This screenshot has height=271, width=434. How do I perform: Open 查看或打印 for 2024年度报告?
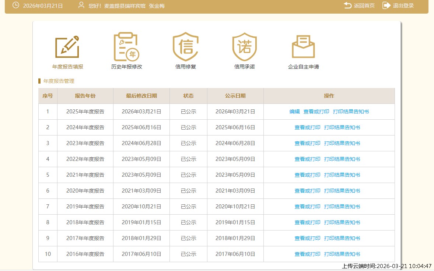[x=307, y=127]
